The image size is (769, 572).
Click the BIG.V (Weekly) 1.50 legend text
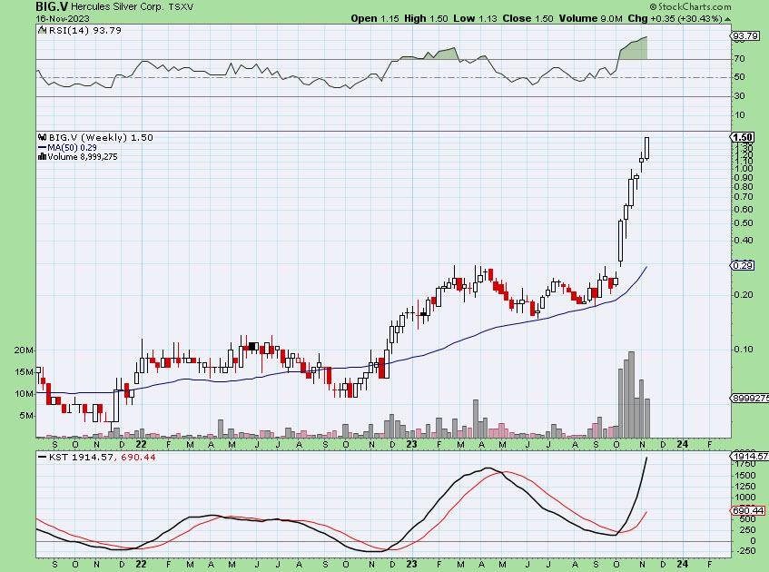click(101, 138)
